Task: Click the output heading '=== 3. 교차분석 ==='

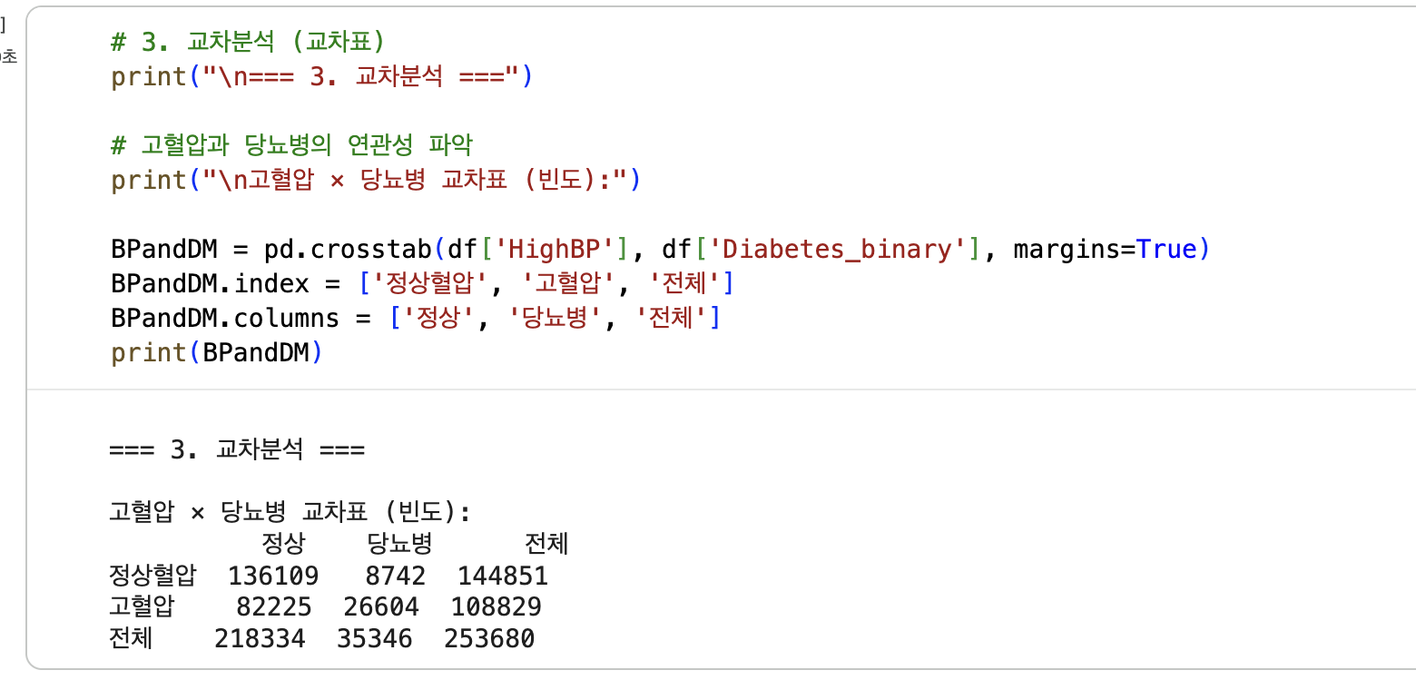Action: click(237, 449)
